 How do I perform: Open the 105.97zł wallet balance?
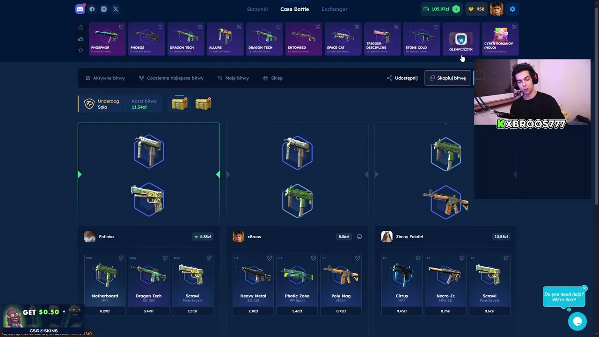click(x=436, y=9)
